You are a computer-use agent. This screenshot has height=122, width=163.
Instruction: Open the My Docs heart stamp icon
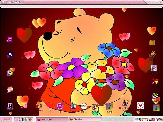(154, 68)
